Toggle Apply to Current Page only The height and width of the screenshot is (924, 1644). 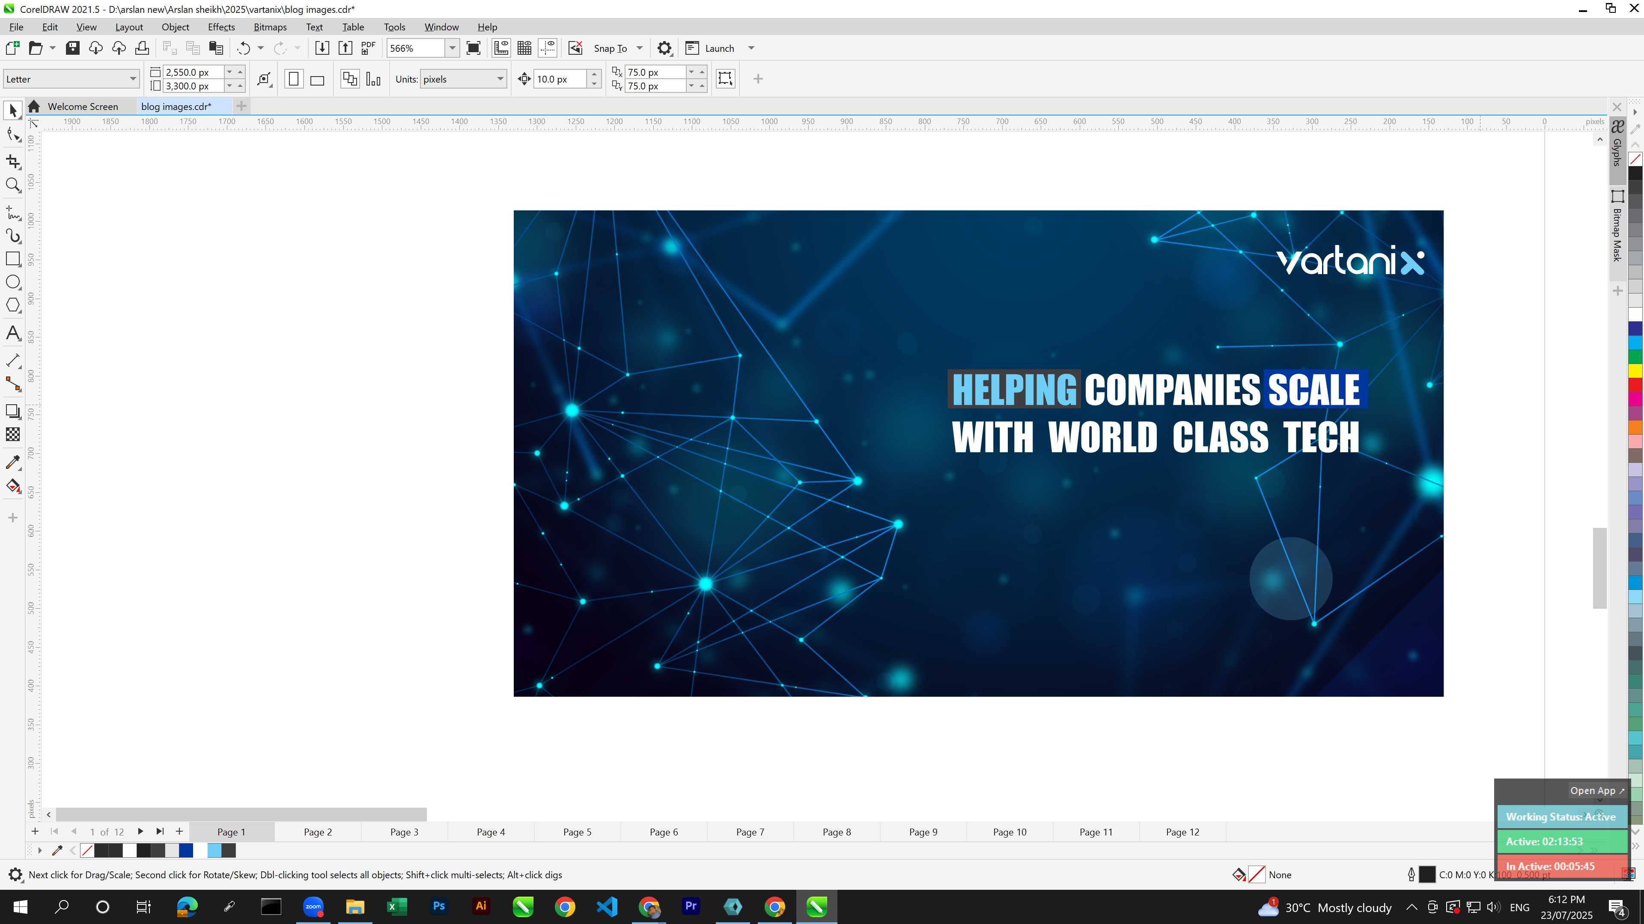point(373,79)
